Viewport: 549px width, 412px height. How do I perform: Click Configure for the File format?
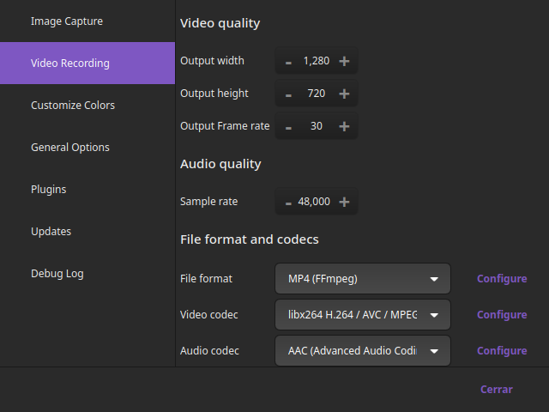[x=502, y=279]
